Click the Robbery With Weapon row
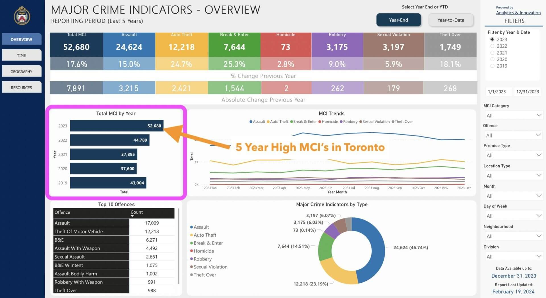This screenshot has width=546, height=298. [x=114, y=282]
